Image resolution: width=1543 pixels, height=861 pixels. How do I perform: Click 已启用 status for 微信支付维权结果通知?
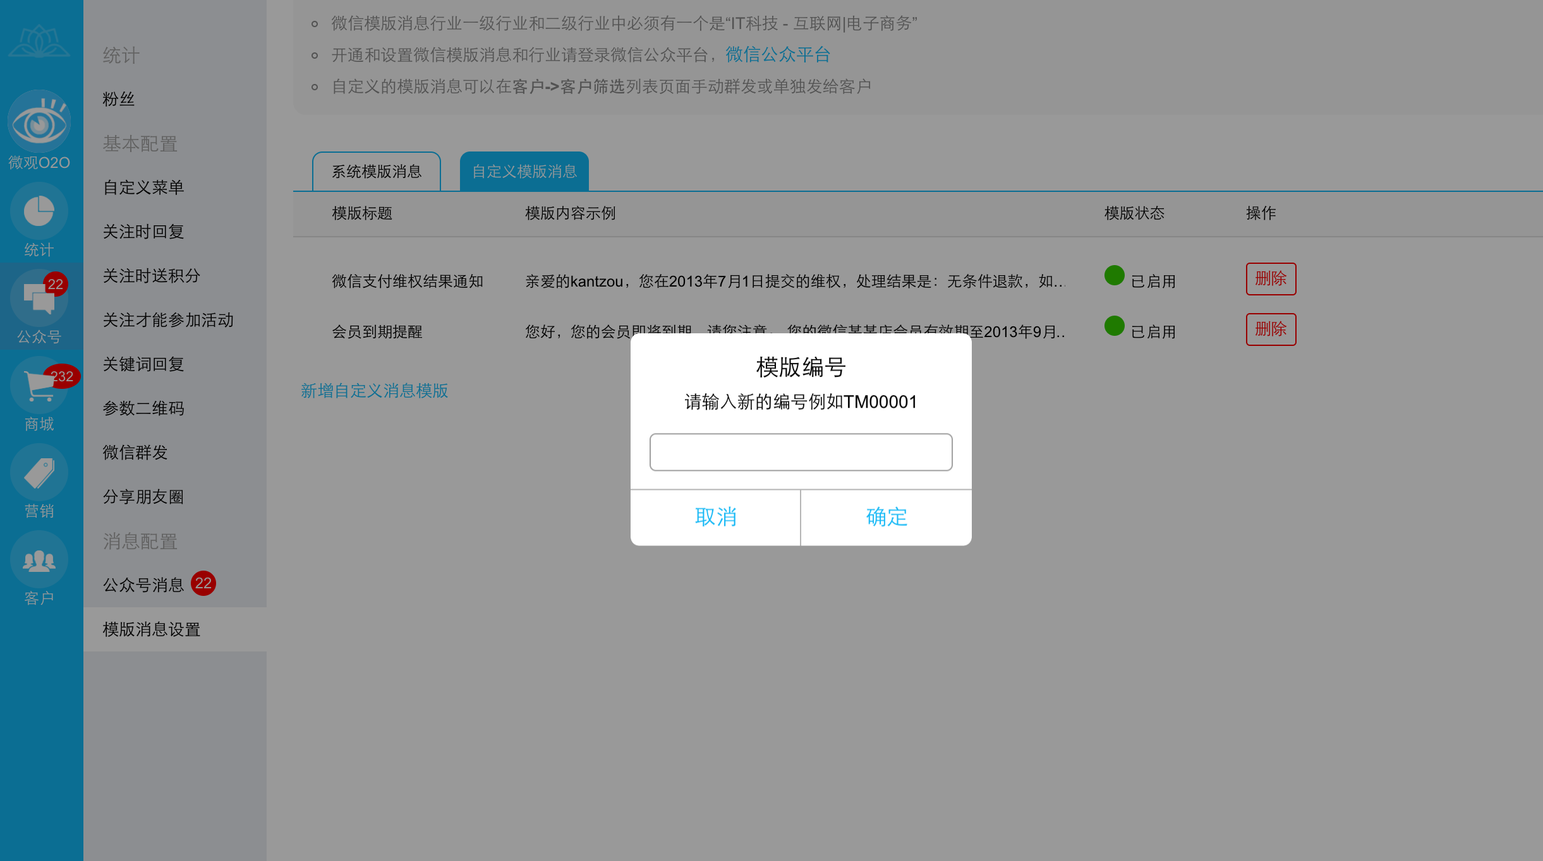1153,282
